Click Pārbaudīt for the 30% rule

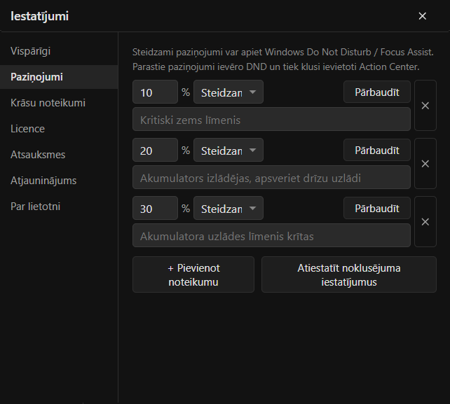[377, 208]
